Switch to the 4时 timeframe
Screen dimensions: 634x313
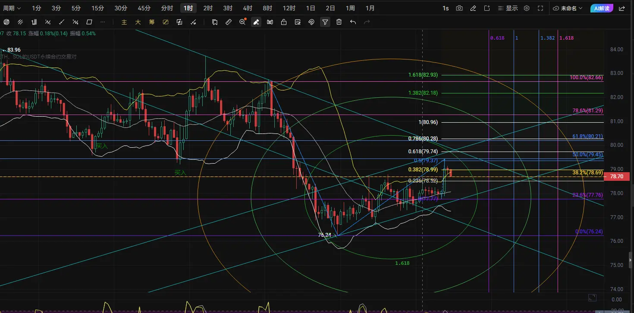[x=248, y=8]
